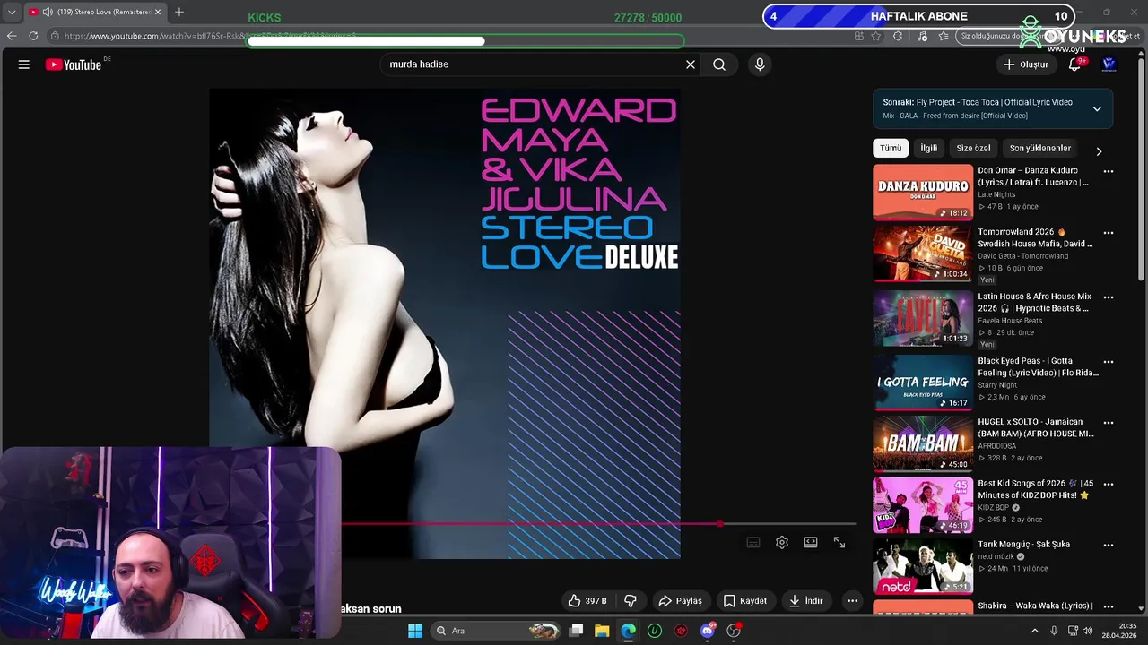The image size is (1148, 645).
Task: Save the video with Kaydet
Action: click(745, 601)
